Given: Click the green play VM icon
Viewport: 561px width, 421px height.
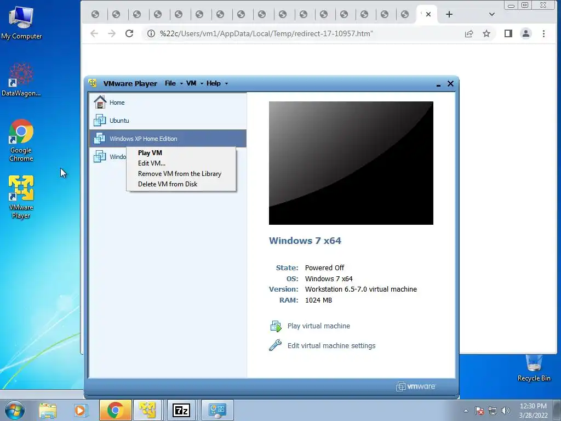Looking at the screenshot, I should pyautogui.click(x=276, y=326).
